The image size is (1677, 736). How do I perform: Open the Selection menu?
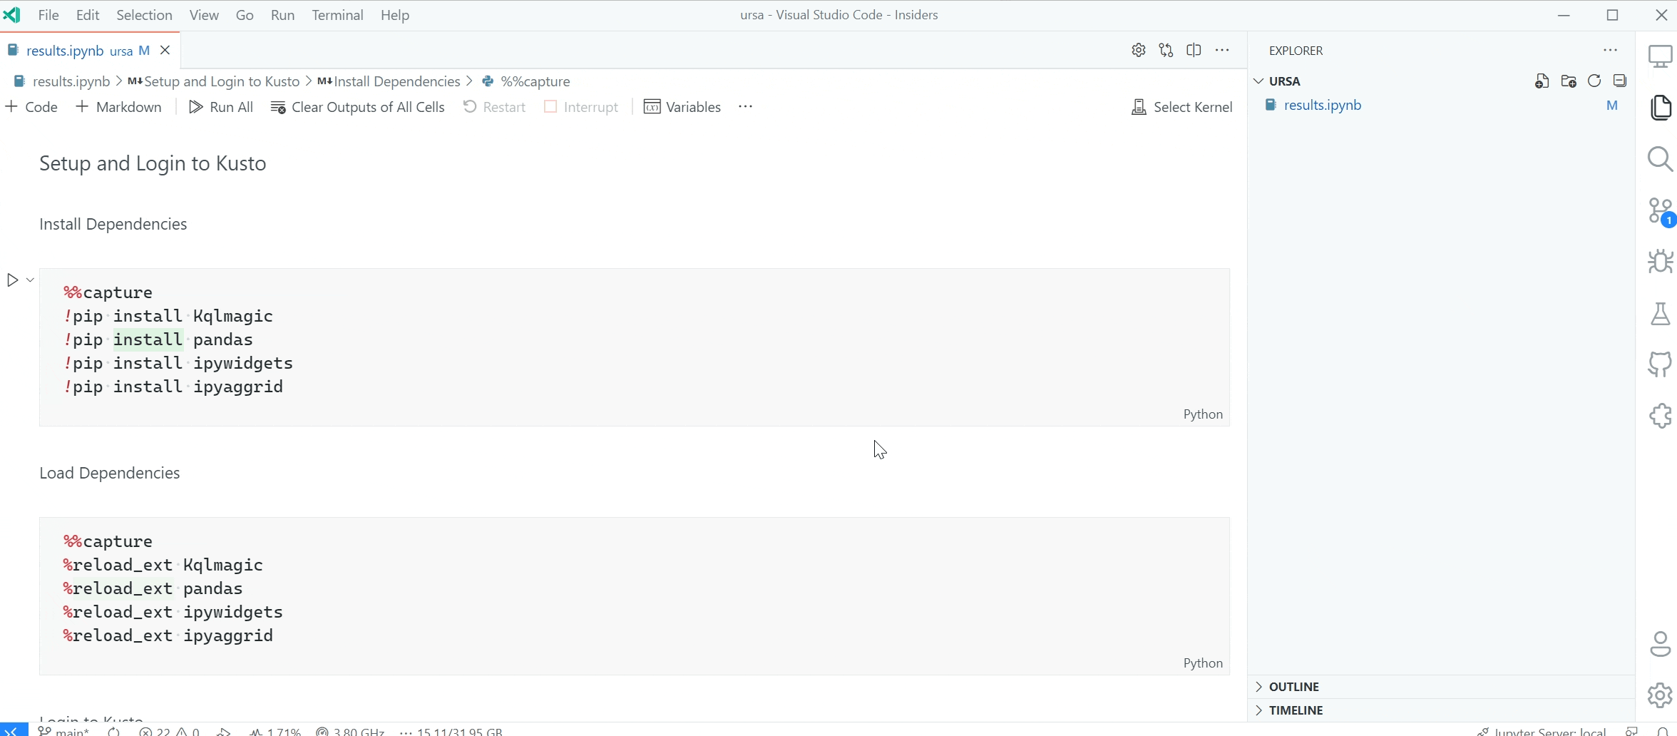coord(144,15)
